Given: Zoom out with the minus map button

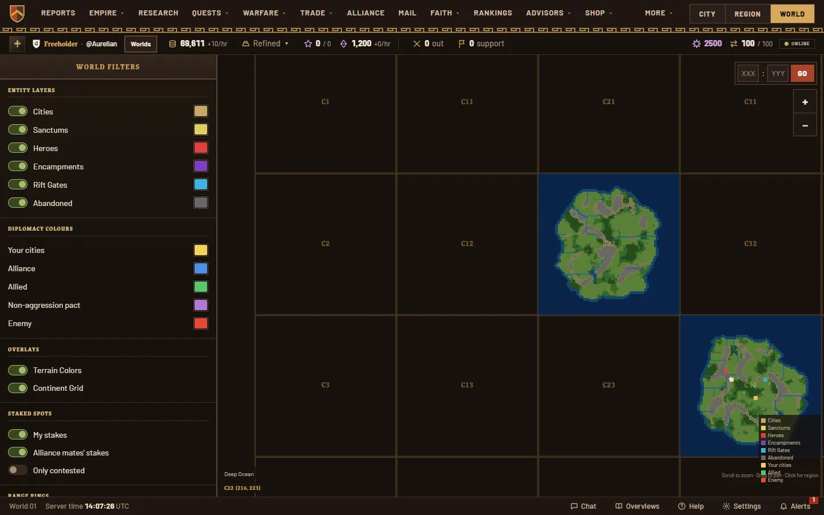Looking at the screenshot, I should click(805, 125).
